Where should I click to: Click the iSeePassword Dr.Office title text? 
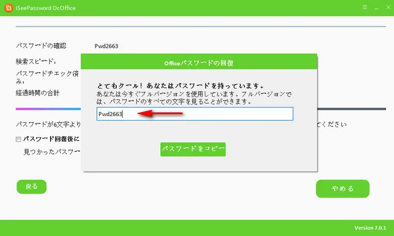(46, 8)
